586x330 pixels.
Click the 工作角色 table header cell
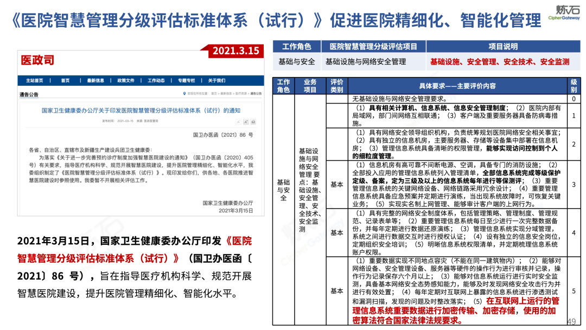pos(296,46)
